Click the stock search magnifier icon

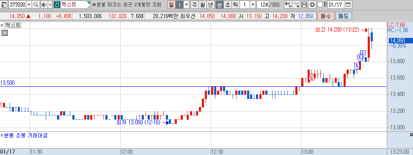(36, 5)
